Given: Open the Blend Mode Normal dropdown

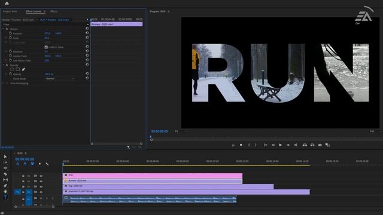Looking at the screenshot, I should click(60, 78).
